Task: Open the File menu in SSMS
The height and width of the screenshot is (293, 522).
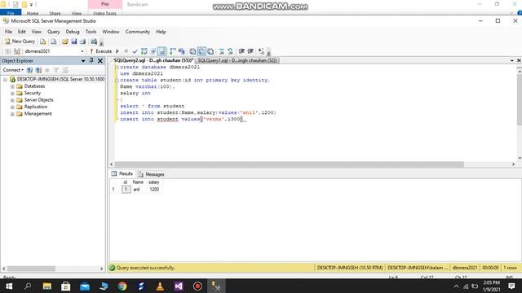Action: 8,32
